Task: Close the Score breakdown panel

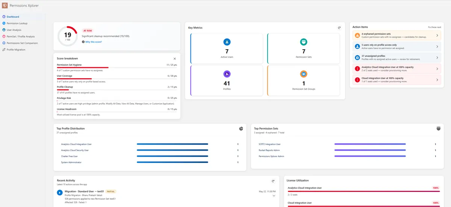Action: pyautogui.click(x=175, y=59)
